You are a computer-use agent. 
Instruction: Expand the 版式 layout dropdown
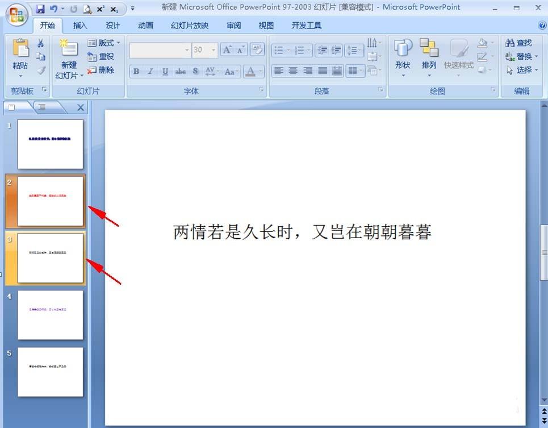[x=103, y=43]
